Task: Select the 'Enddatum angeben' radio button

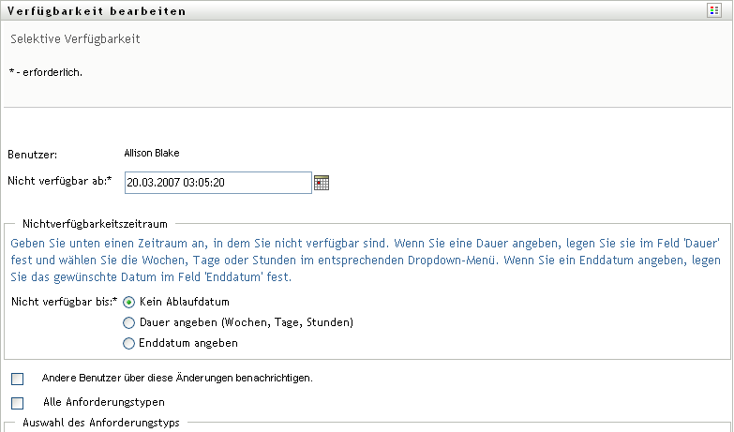Action: click(x=129, y=343)
